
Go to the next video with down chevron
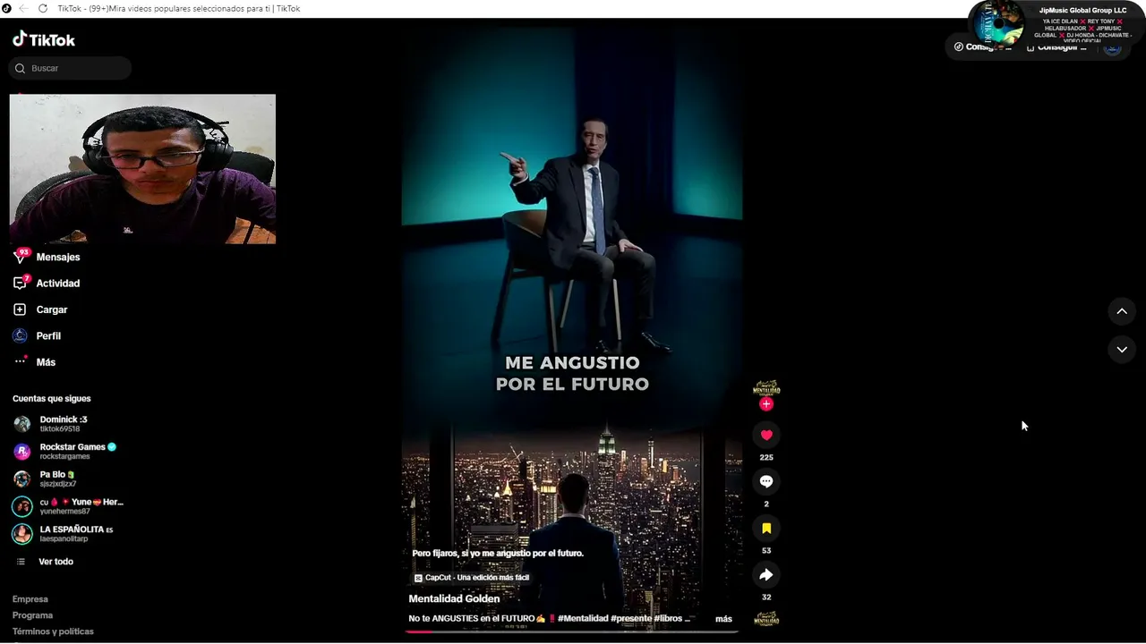coord(1122,350)
